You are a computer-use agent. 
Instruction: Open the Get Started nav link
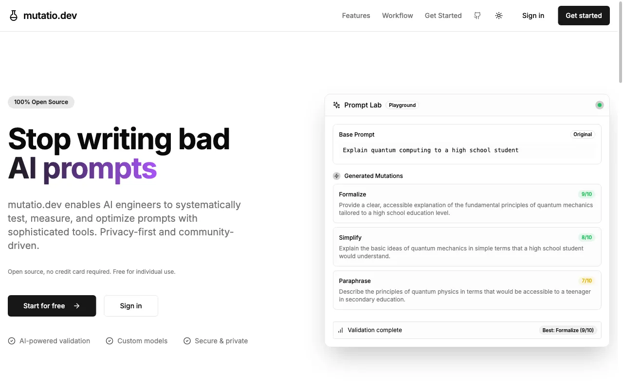[x=443, y=16]
